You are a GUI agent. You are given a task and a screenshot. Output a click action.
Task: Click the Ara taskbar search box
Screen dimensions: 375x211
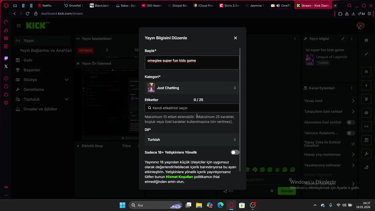156,205
